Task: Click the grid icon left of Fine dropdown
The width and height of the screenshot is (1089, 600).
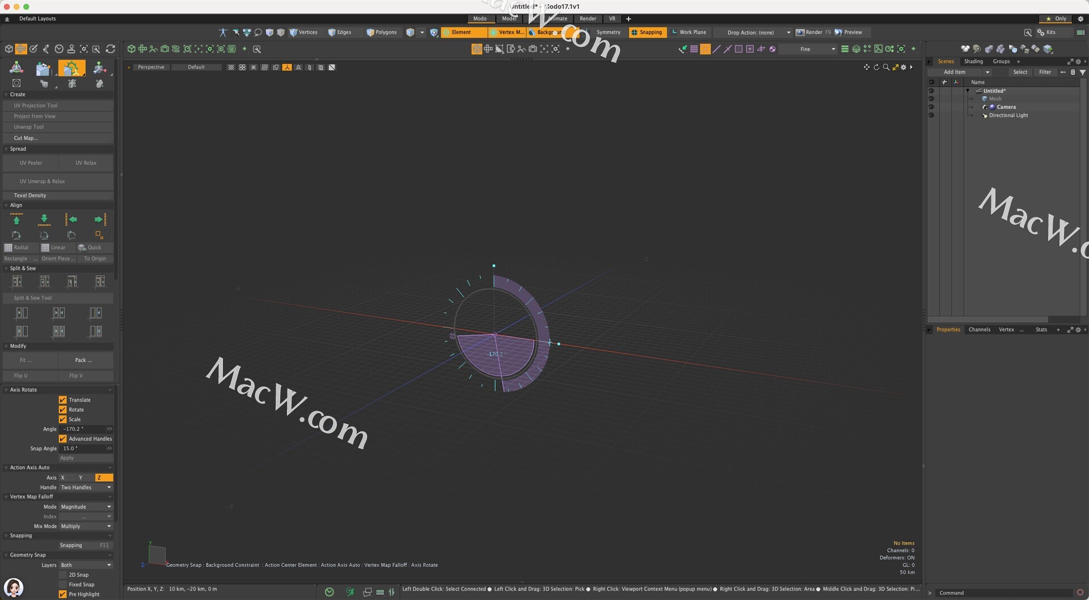Action: pyautogui.click(x=694, y=49)
